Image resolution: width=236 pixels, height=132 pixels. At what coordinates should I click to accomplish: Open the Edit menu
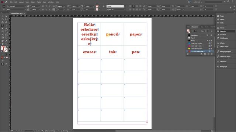click(x=15, y=2)
